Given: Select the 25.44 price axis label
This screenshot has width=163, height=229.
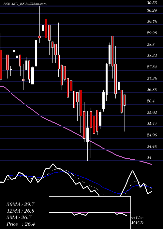Looking at the screenshot, I should (x=152, y=124).
